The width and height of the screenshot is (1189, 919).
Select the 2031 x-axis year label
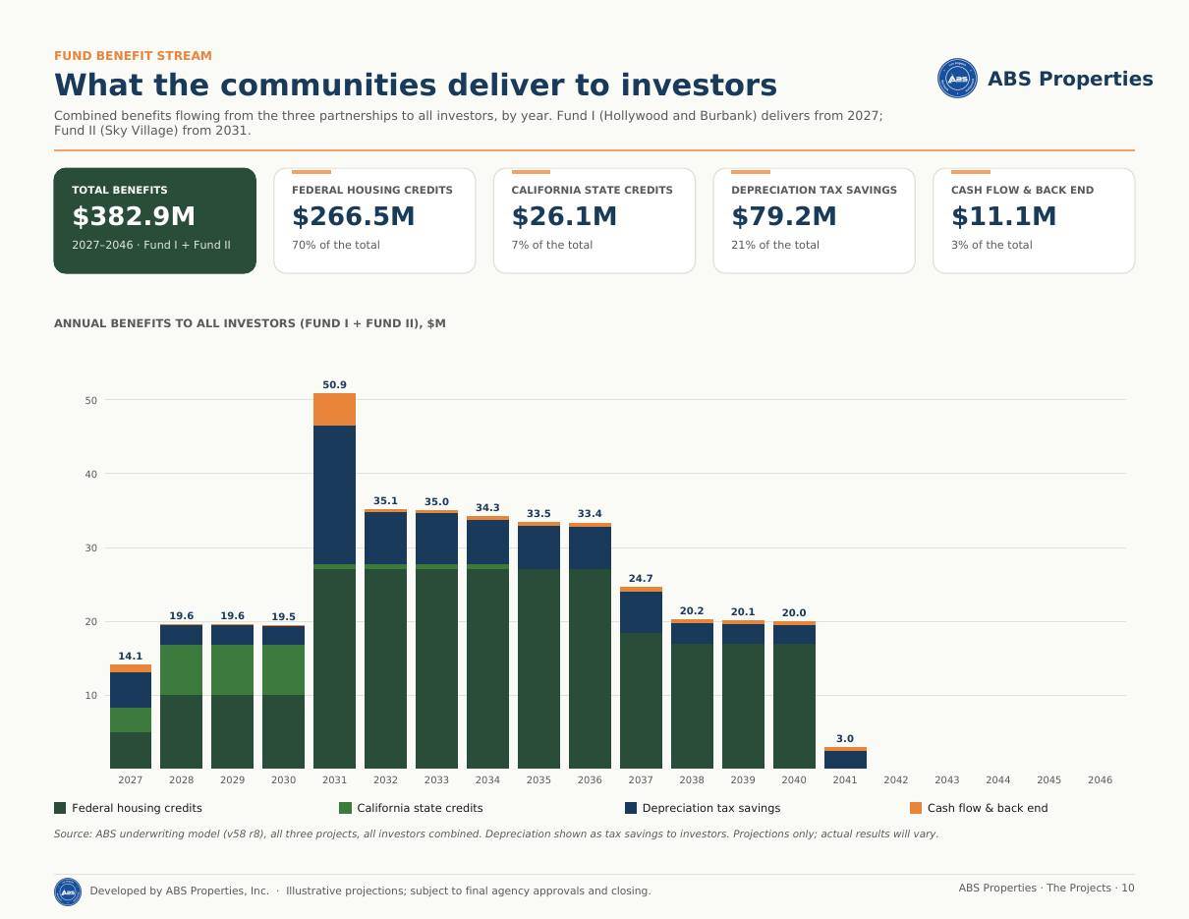point(334,780)
